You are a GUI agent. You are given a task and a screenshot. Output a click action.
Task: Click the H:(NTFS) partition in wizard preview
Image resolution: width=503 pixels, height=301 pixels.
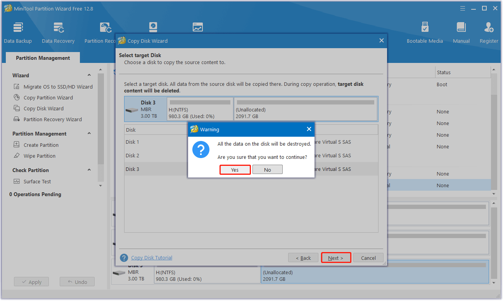pos(200,109)
